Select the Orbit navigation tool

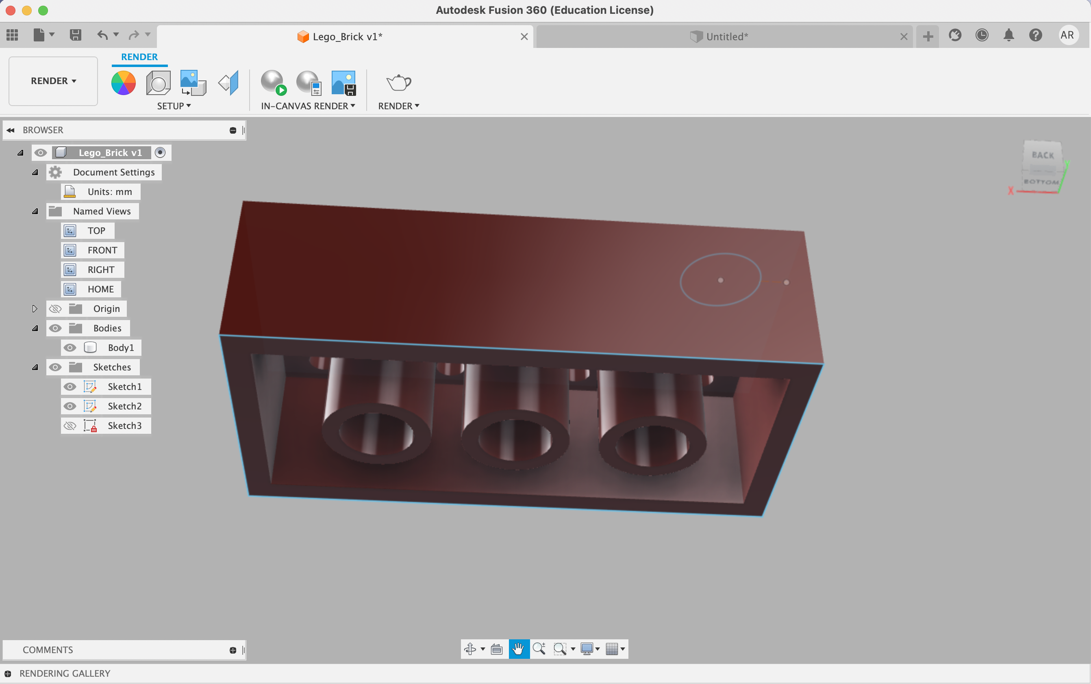[x=470, y=649]
